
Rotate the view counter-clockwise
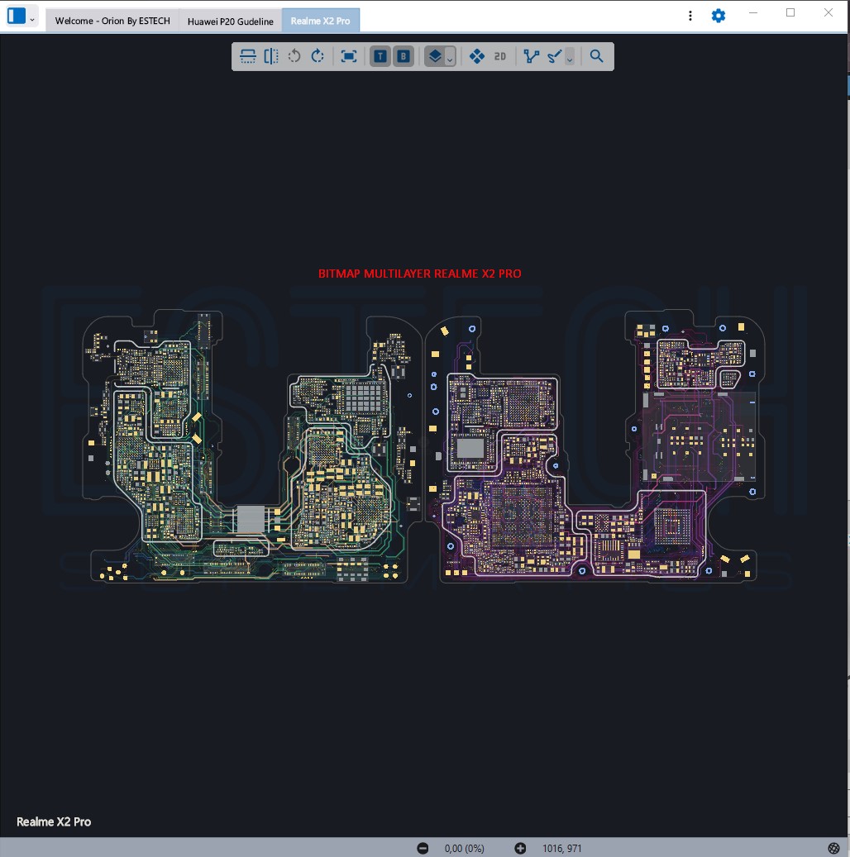click(294, 56)
